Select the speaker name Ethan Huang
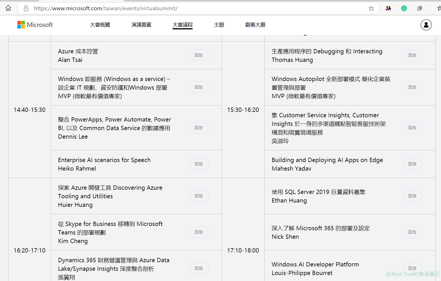Viewport: 441px width, 281px height. (x=289, y=201)
